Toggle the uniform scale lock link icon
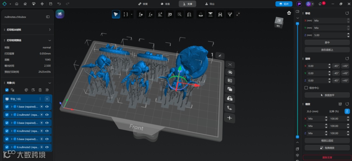 coord(347,111)
